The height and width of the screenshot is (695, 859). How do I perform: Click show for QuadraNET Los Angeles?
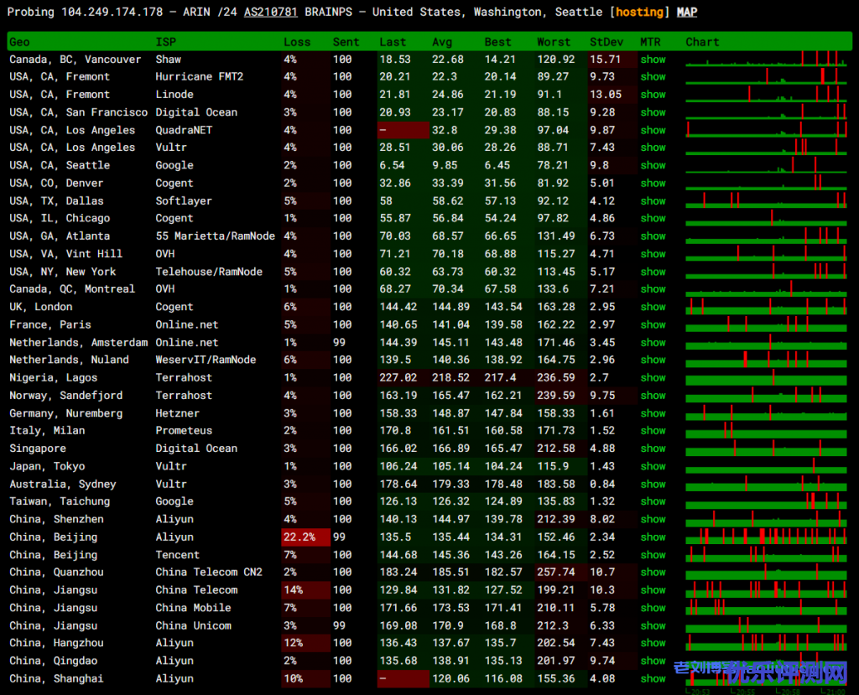[x=653, y=130]
